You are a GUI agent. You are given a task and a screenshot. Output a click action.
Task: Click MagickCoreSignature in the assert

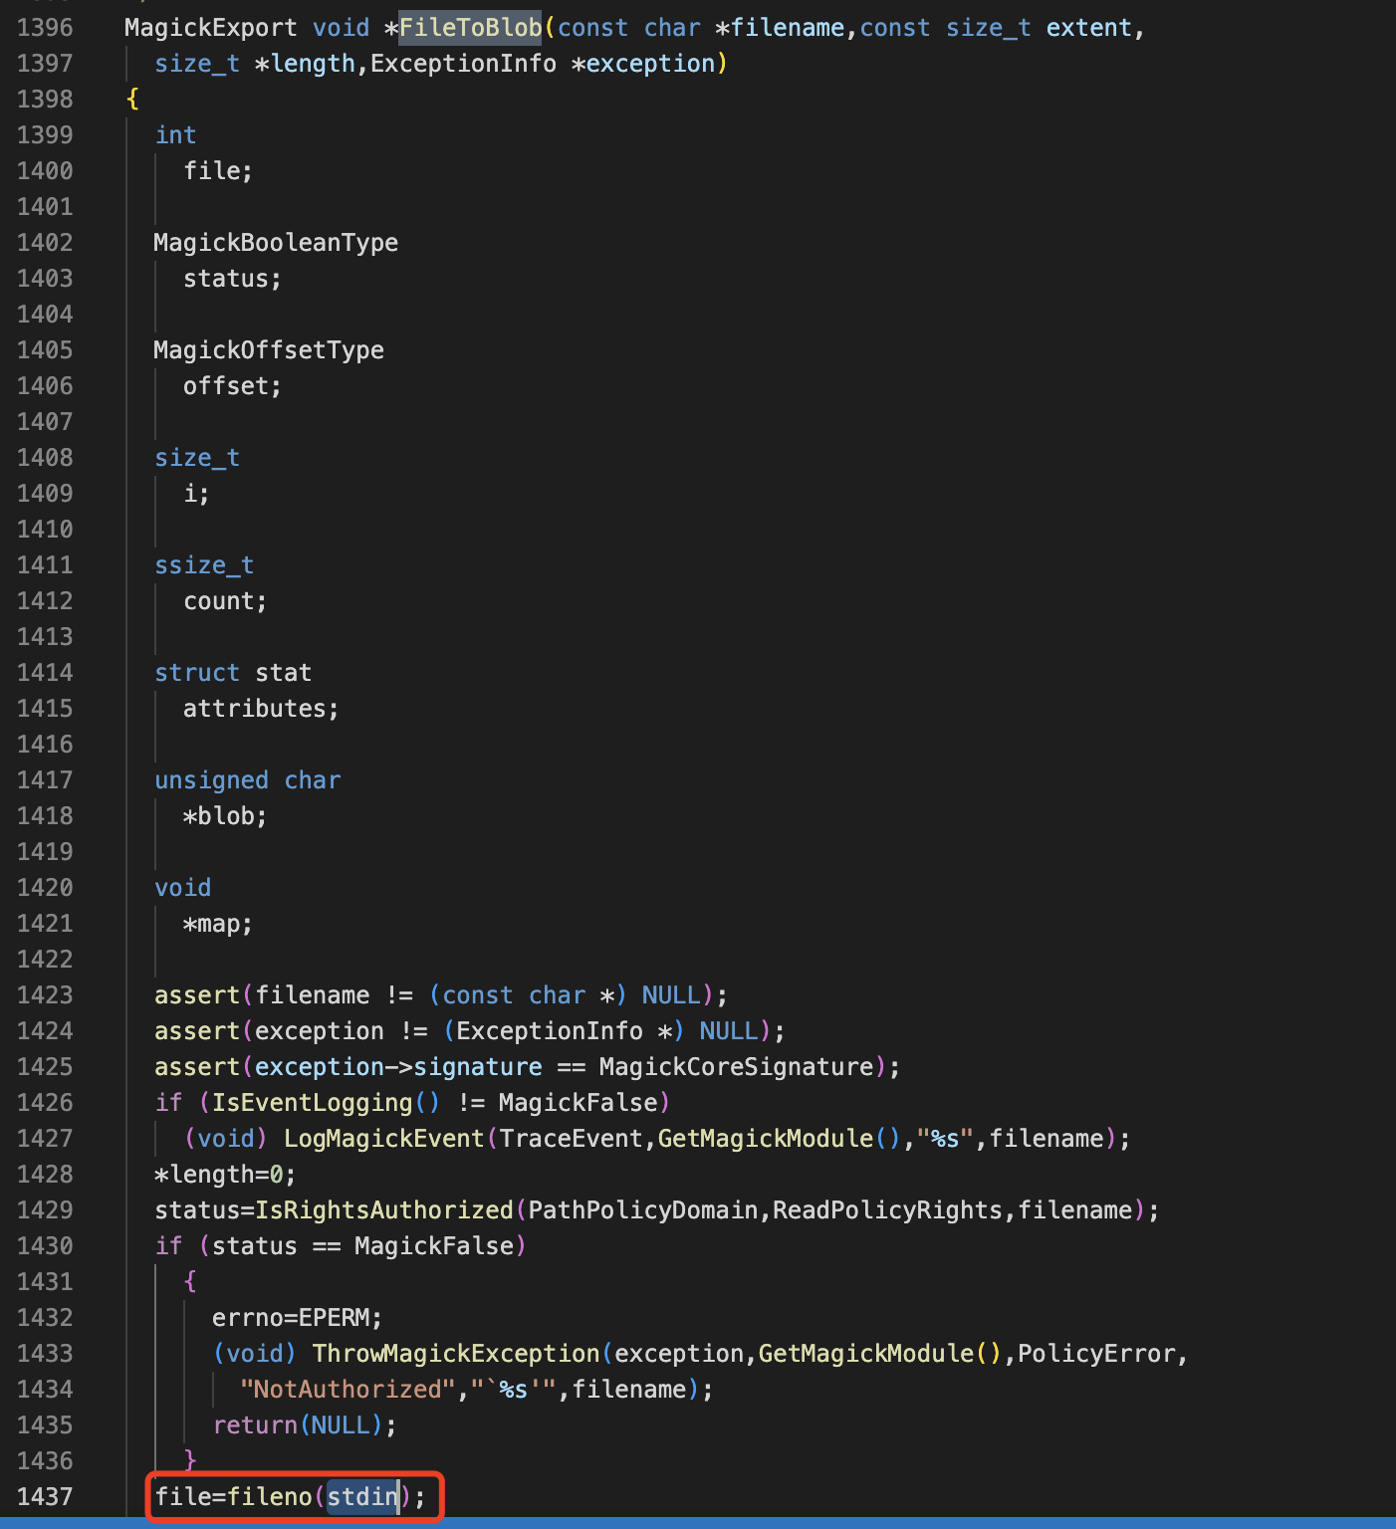736,1066
